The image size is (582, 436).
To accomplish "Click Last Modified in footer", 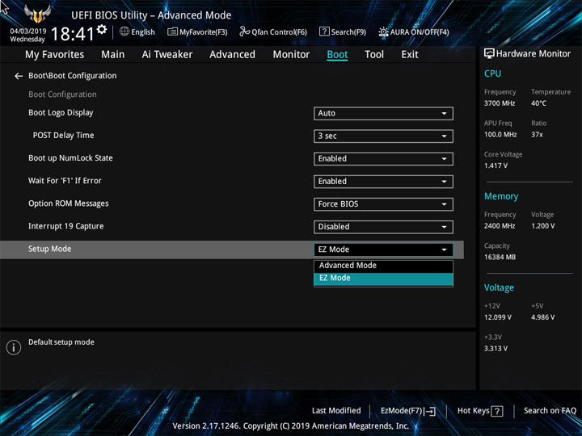I will 336,411.
